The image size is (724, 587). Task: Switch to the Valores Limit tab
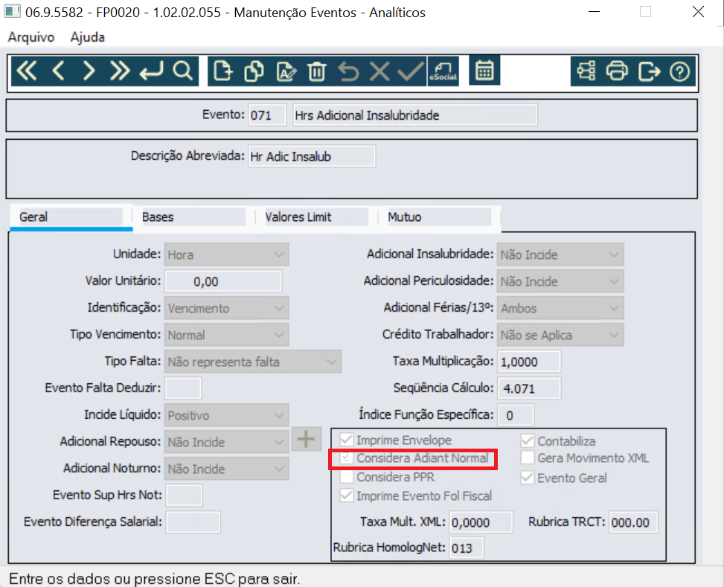coord(316,217)
